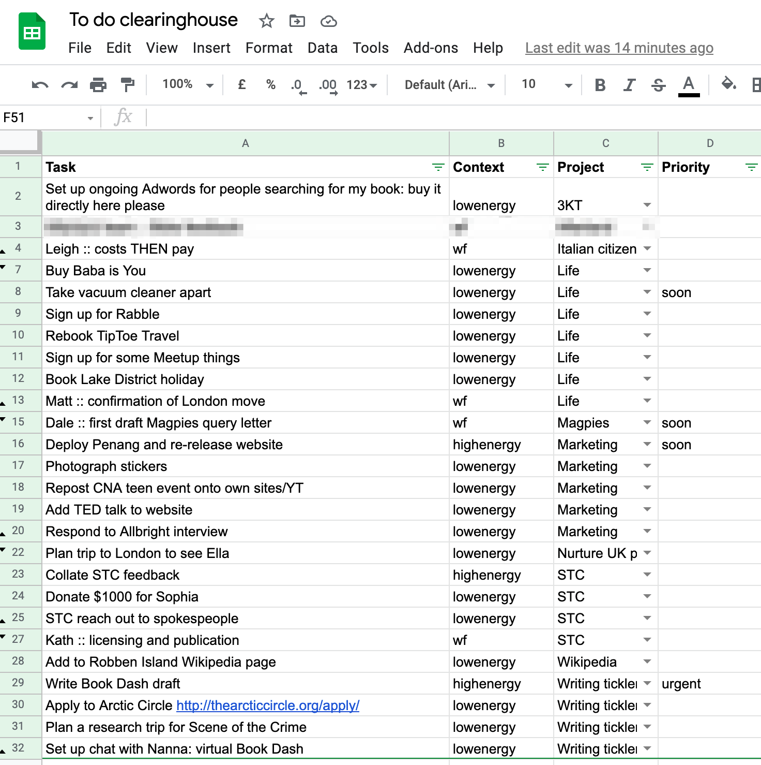
Task: Check the cloud save status icon
Action: [x=329, y=21]
